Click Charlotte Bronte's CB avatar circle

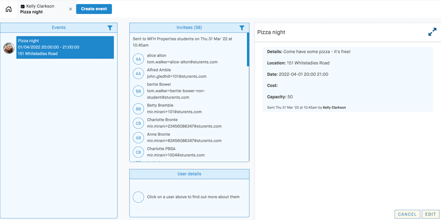138,123
